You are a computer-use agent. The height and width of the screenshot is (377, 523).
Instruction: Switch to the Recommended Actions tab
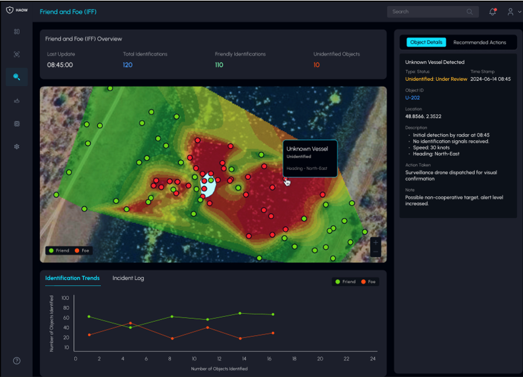(480, 42)
